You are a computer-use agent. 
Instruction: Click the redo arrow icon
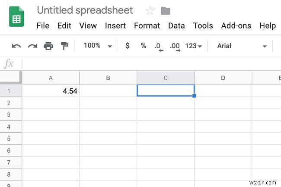click(32, 46)
